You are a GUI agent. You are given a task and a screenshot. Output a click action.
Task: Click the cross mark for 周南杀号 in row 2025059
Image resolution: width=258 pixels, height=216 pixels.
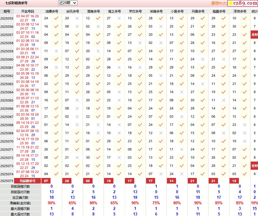(x=98, y=51)
